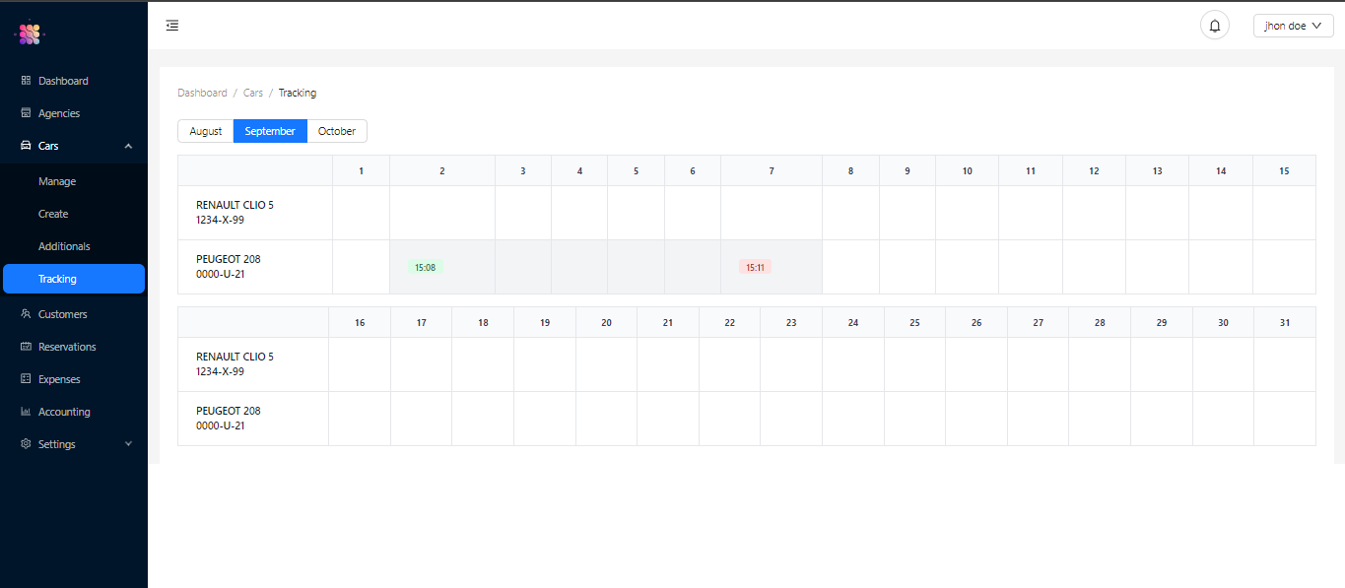Click the green 15:08 reservation tag
This screenshot has width=1345, height=588.
[426, 267]
